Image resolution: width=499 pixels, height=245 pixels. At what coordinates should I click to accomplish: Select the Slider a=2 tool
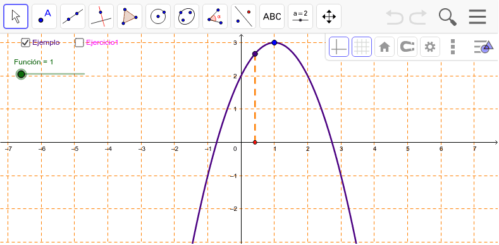[x=300, y=16]
